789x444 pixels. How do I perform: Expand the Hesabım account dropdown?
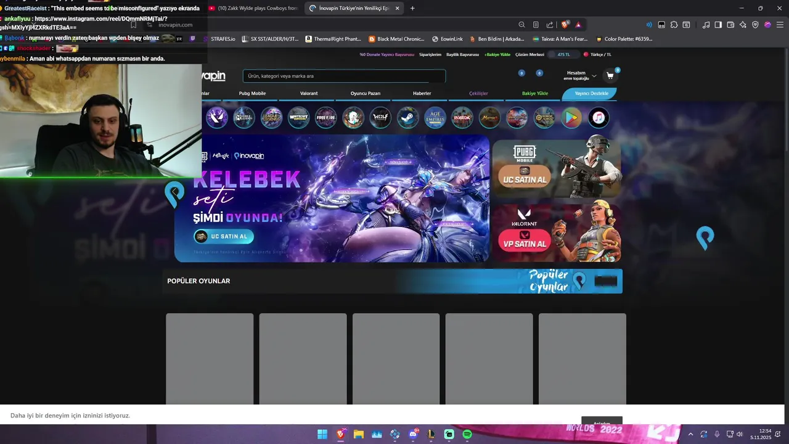581,75
